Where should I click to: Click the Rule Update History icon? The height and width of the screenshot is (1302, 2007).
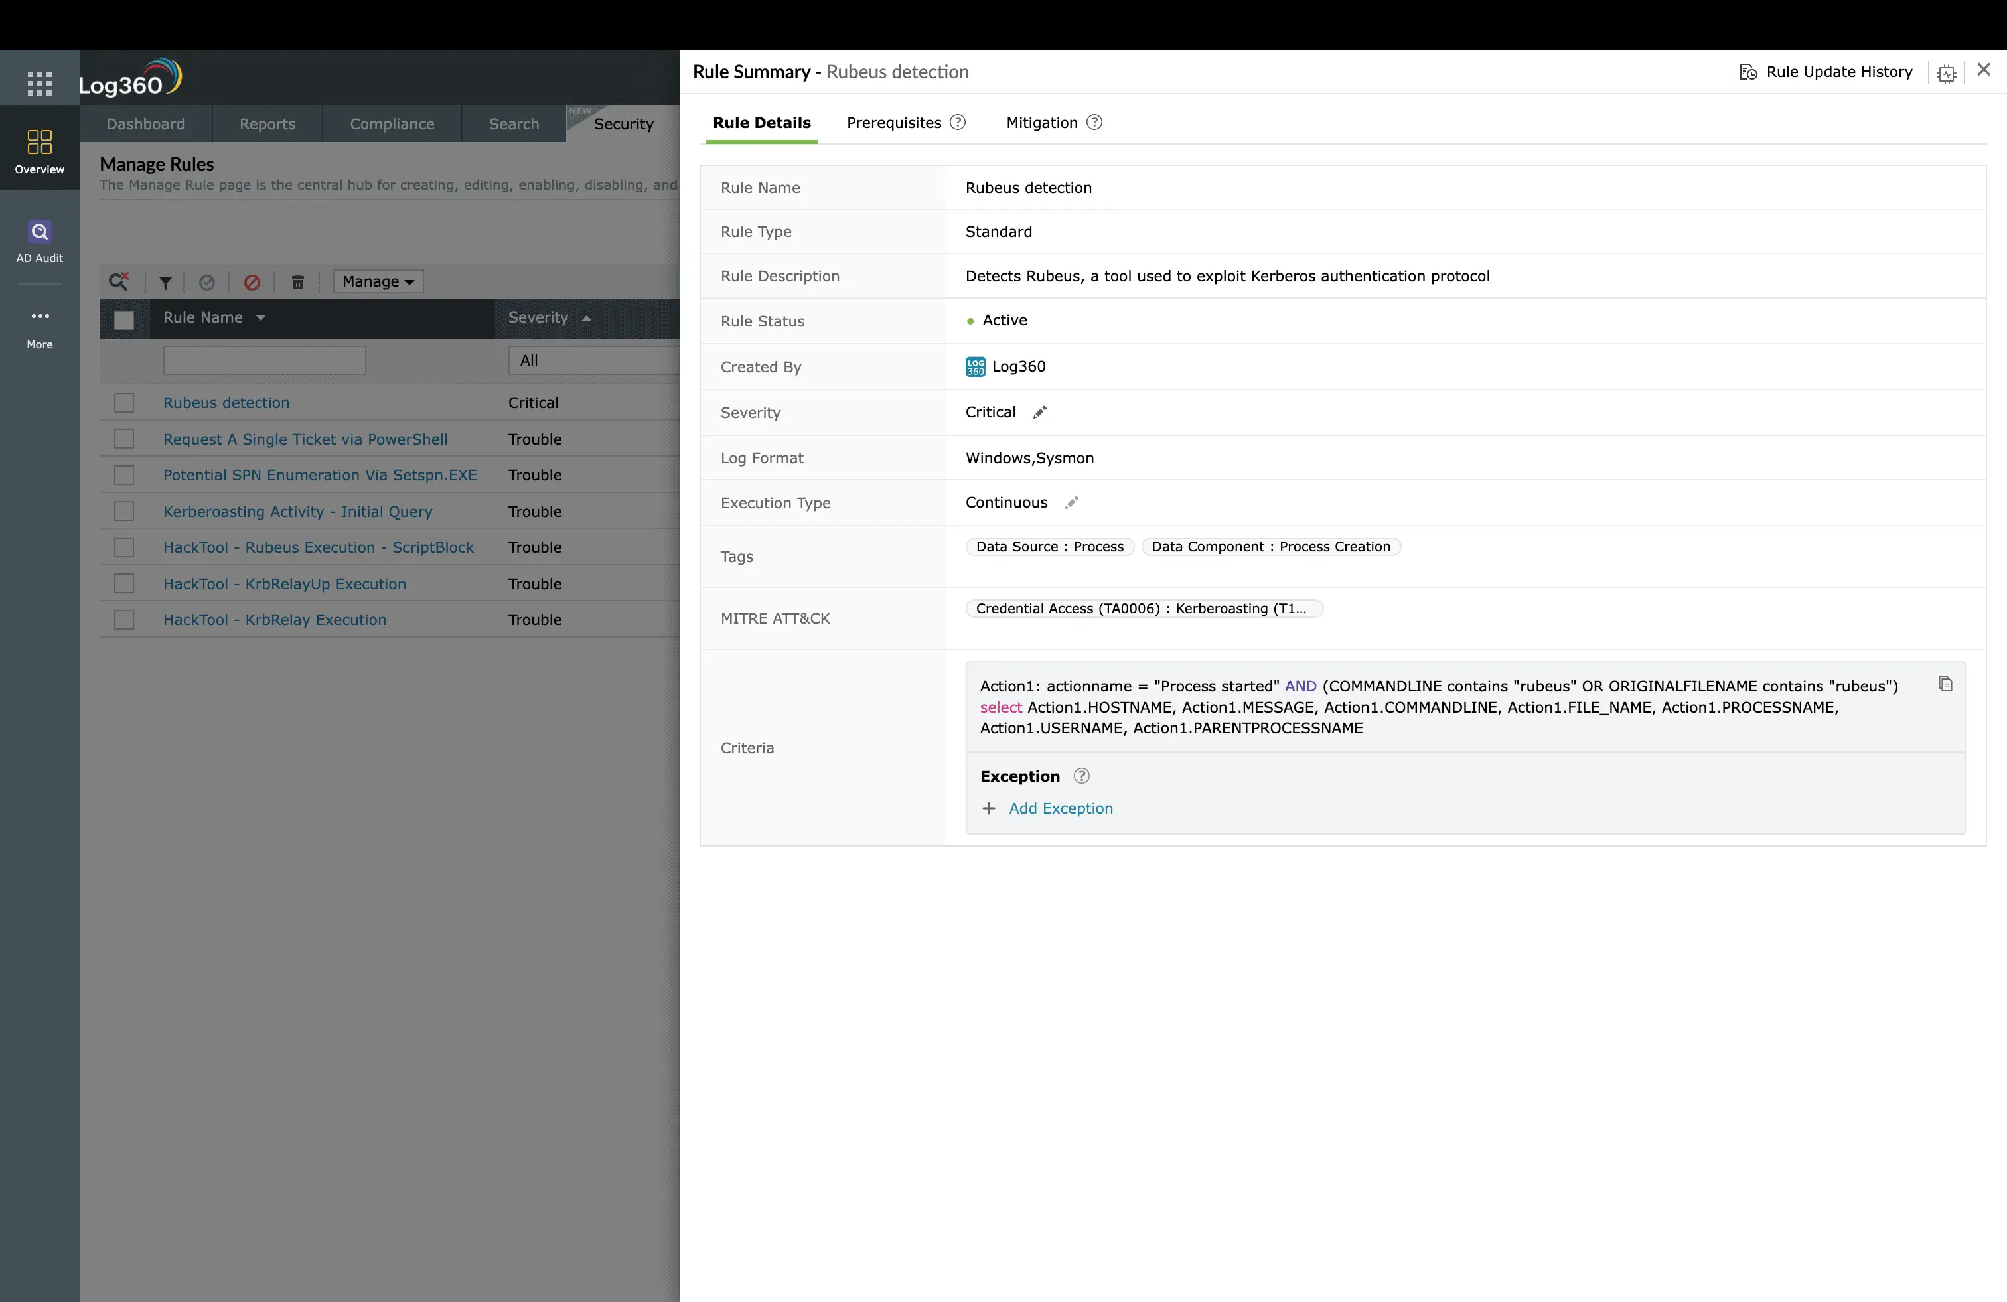coord(1748,72)
